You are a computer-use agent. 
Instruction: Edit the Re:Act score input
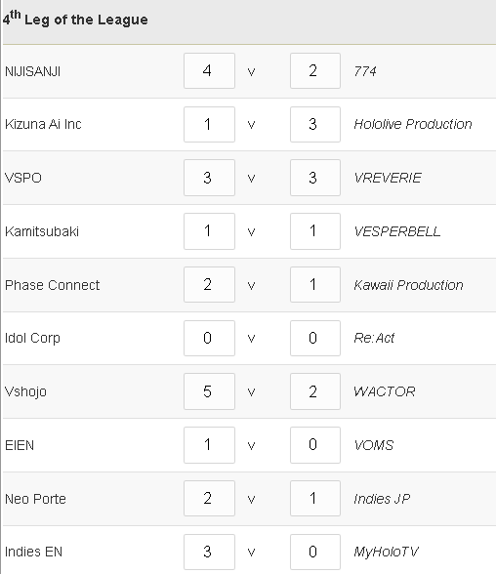(315, 338)
